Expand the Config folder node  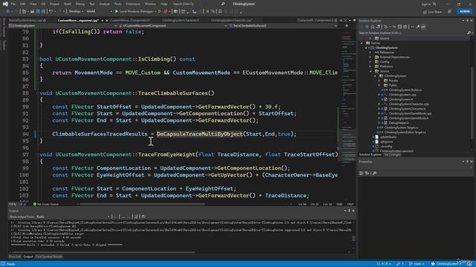point(370,62)
